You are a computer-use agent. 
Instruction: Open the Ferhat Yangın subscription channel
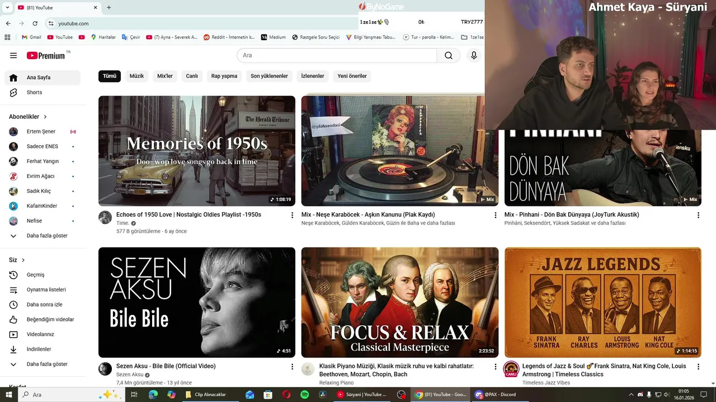click(43, 161)
